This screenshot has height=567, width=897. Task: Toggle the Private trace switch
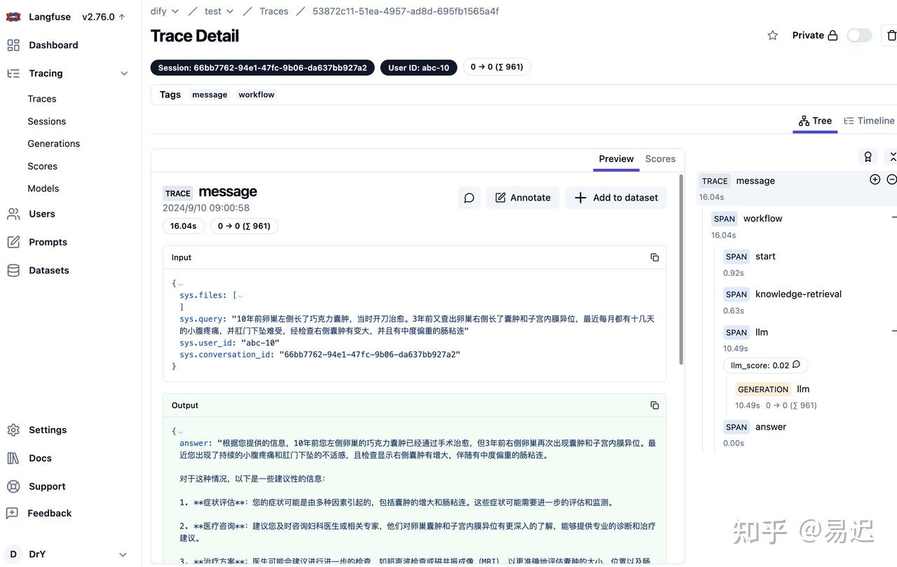[859, 35]
